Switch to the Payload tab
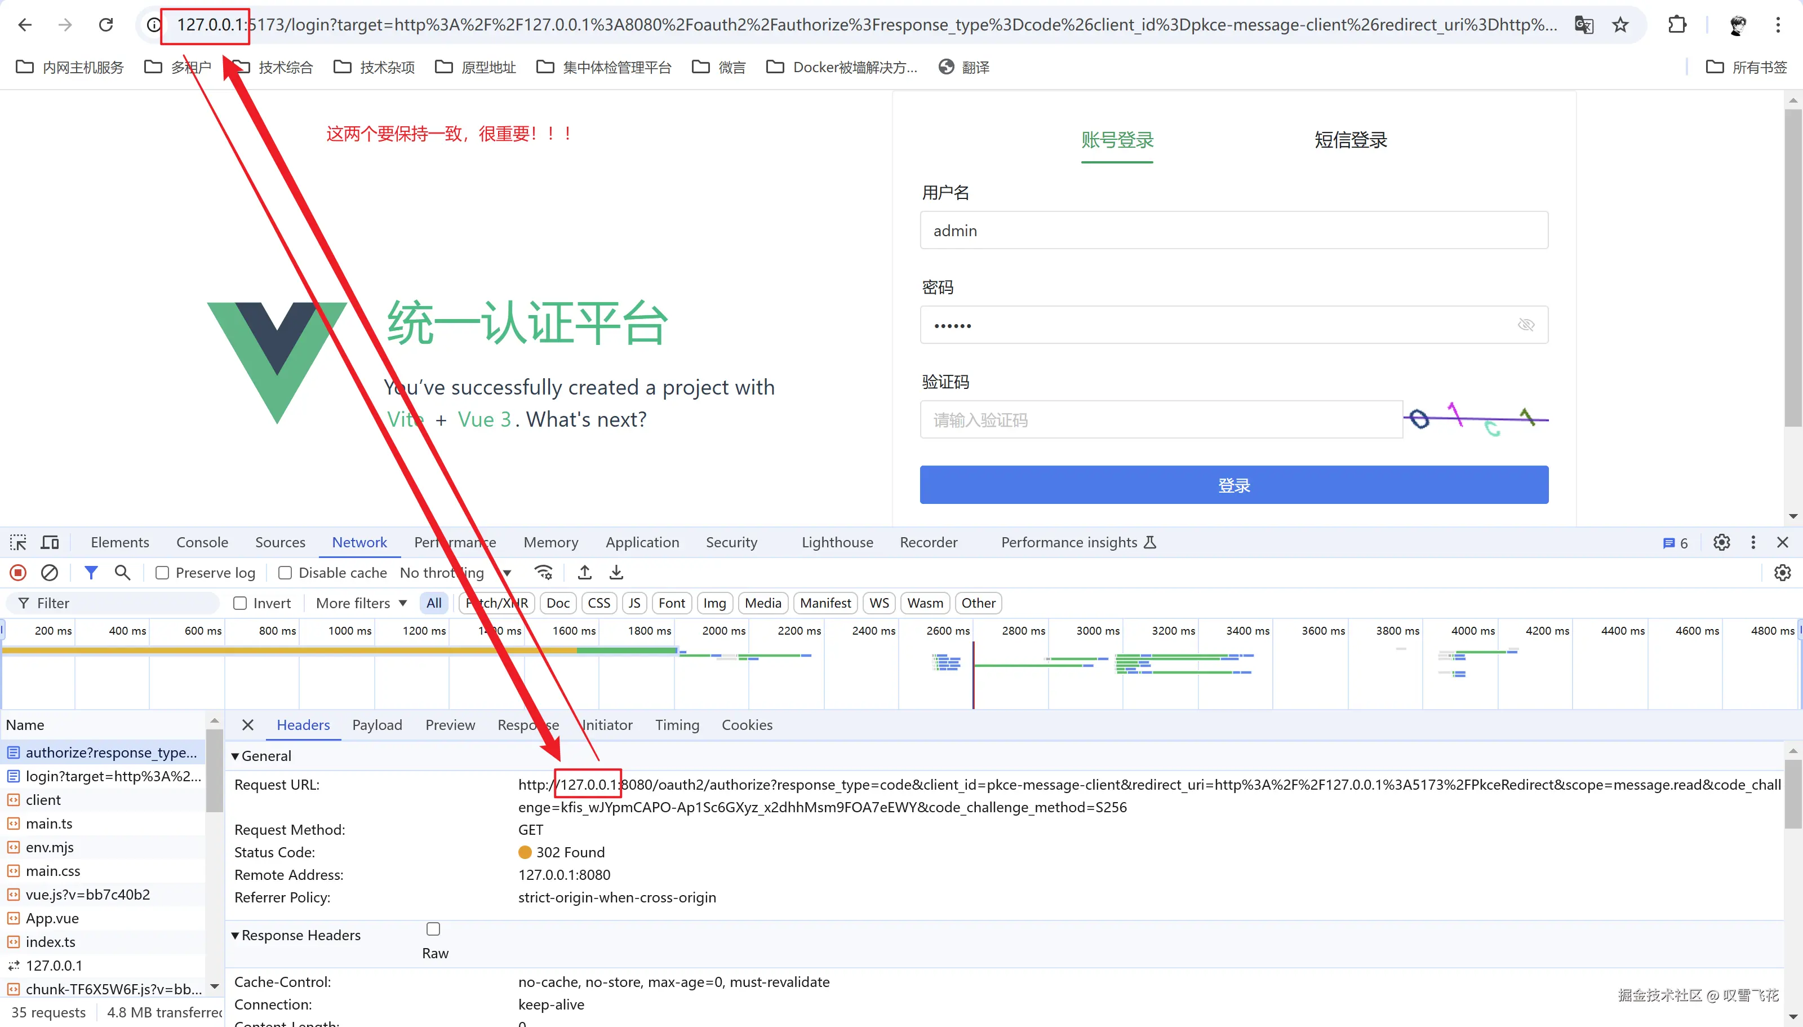 377,725
